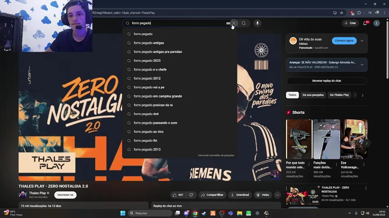The height and width of the screenshot is (218, 389).
Task: Select suggestion 'forro pegado vai a pe'
Action: point(179,87)
